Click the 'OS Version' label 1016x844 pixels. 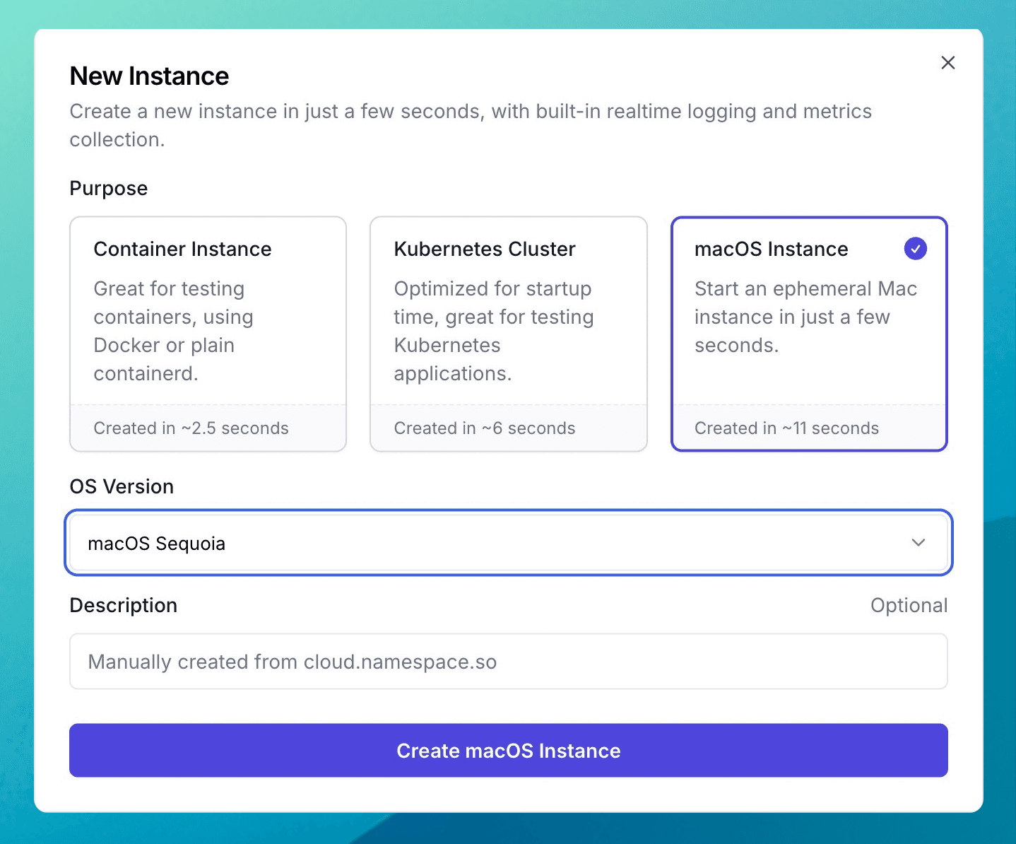click(x=122, y=487)
